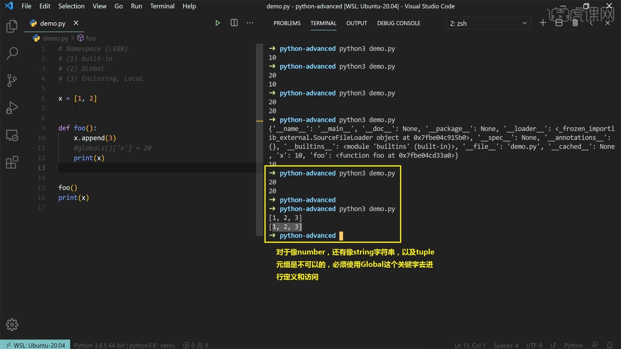Kill the terminal using the trash icon
The width and height of the screenshot is (621, 349).
[575, 23]
